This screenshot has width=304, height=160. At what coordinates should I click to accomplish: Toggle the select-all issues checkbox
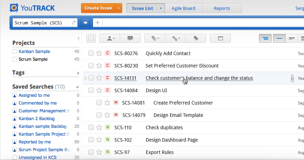pos(91,38)
